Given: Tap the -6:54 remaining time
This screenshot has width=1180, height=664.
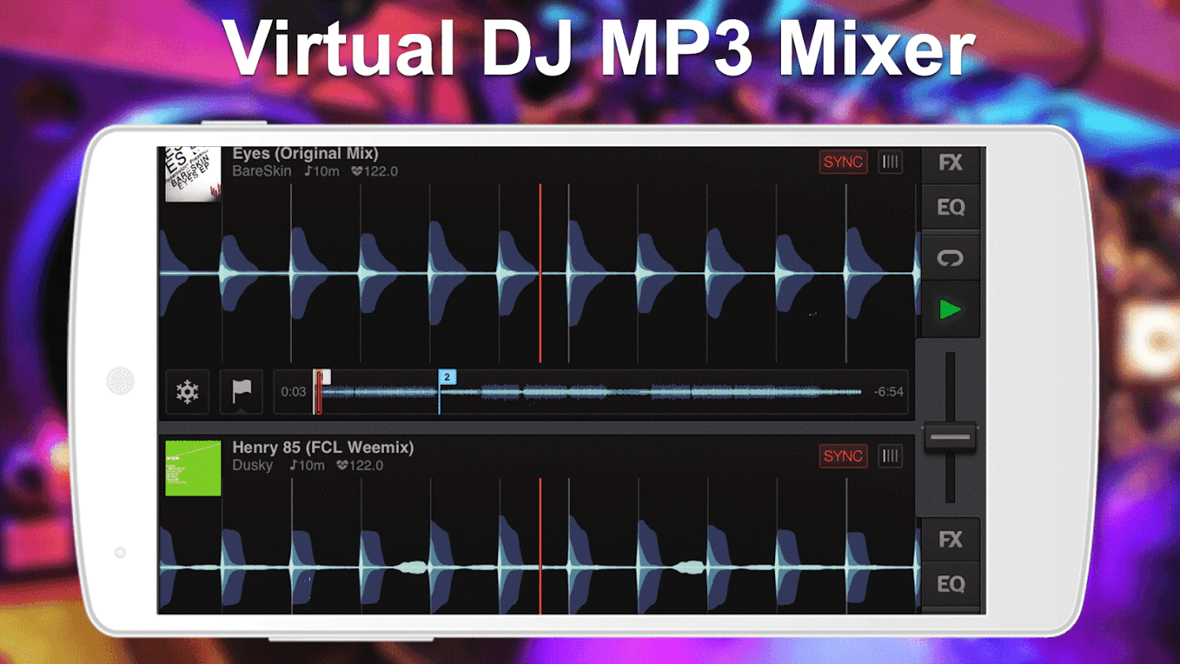Looking at the screenshot, I should pyautogui.click(x=889, y=392).
